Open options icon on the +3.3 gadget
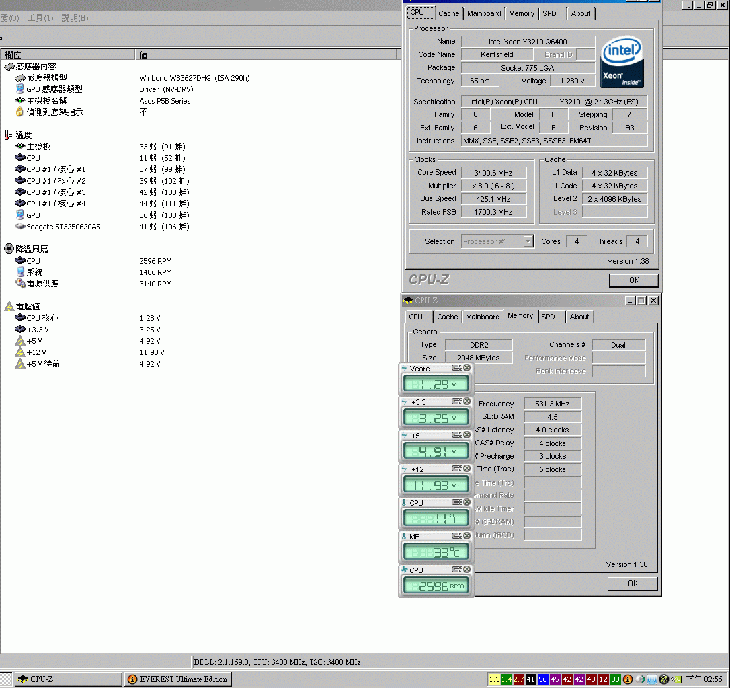Screen dimensions: 730x688 456,402
